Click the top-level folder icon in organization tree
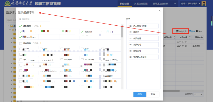Viewport: 213px width, 102px height. (12, 26)
